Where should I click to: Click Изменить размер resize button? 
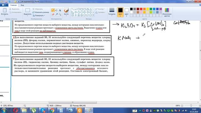click(41, 12)
